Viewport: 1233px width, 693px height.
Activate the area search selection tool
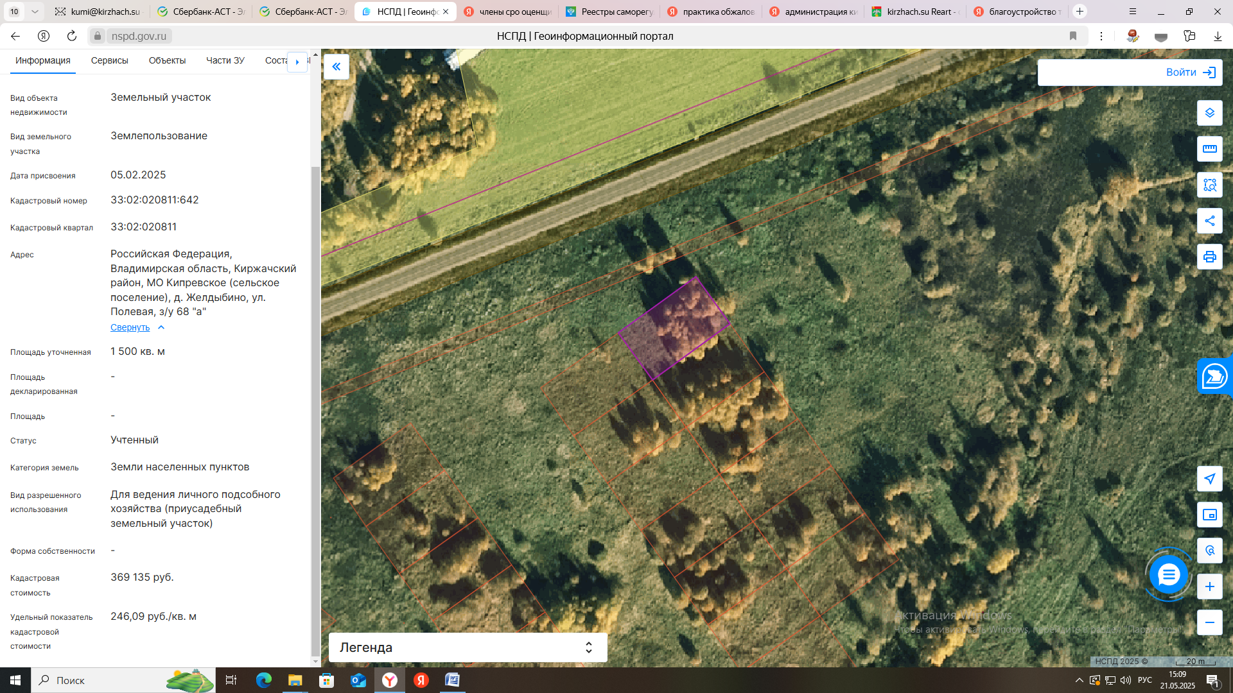[1209, 185]
